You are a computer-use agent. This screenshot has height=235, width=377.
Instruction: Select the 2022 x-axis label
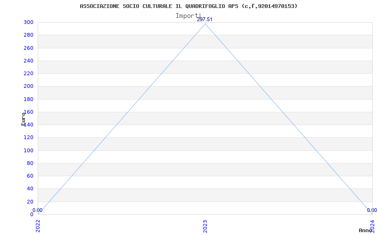[38, 226]
